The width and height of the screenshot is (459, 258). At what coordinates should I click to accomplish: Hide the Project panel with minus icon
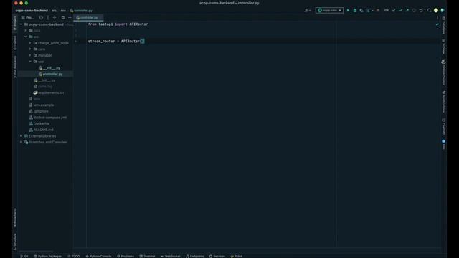[x=70, y=17]
